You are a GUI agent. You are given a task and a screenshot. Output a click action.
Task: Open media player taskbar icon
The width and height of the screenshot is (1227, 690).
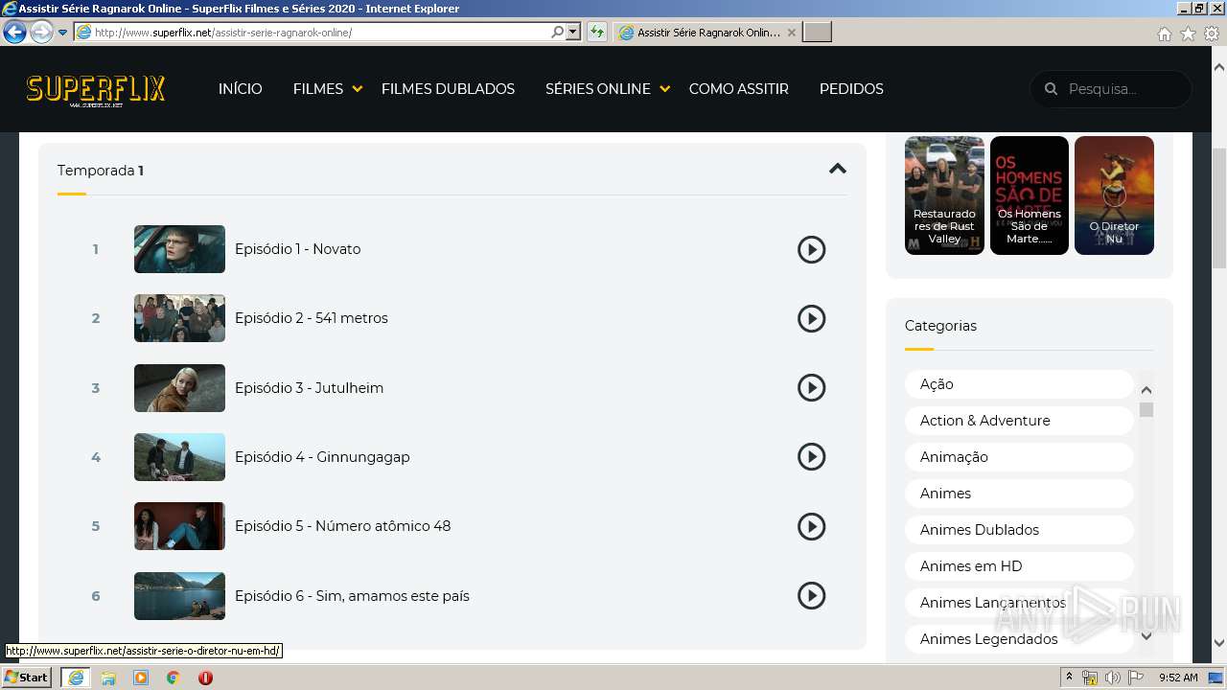pyautogui.click(x=141, y=678)
